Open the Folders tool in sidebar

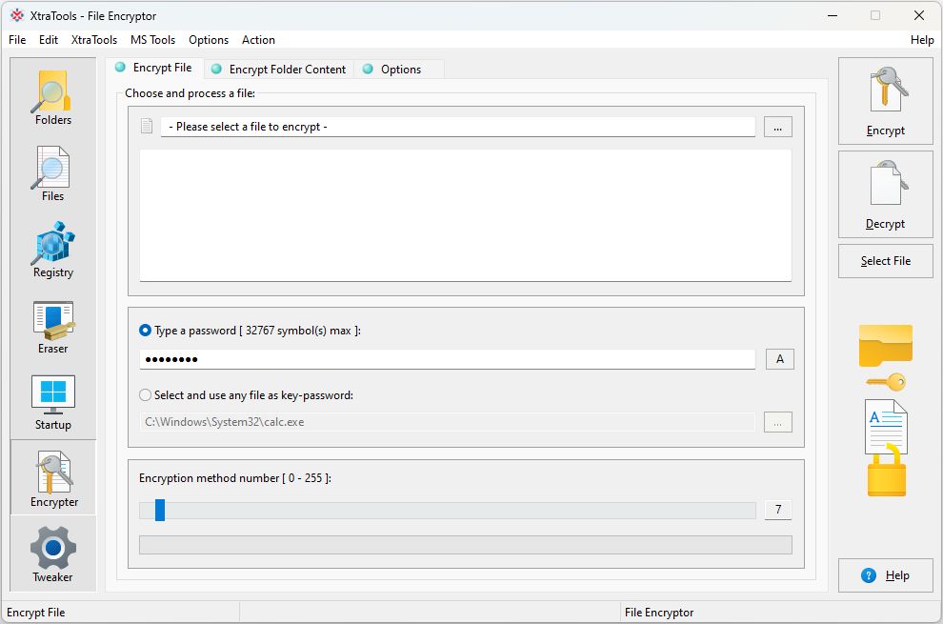click(53, 98)
